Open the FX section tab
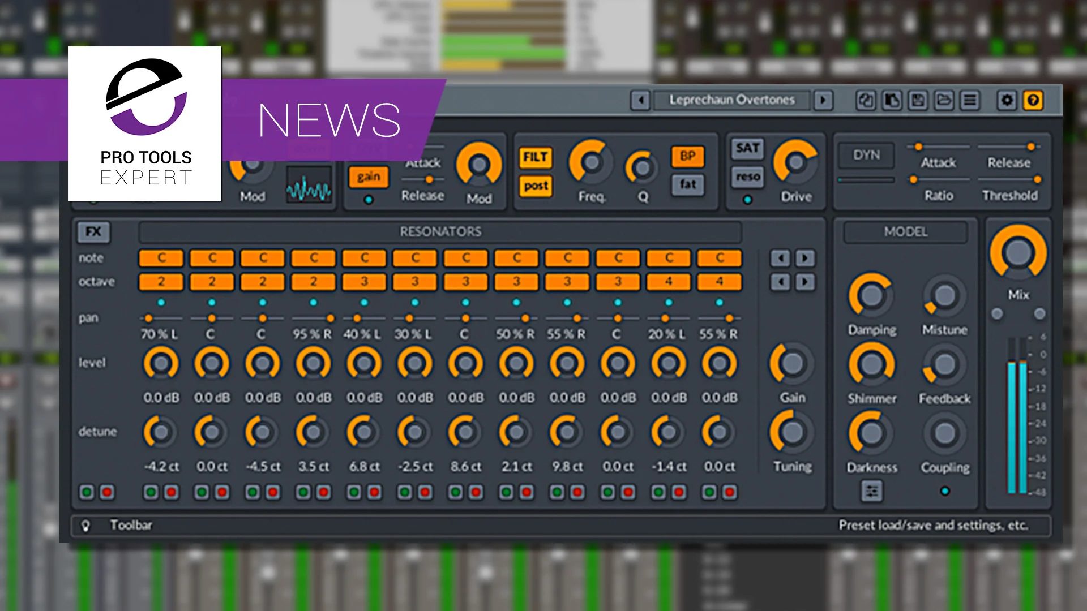This screenshot has width=1087, height=611. click(93, 231)
